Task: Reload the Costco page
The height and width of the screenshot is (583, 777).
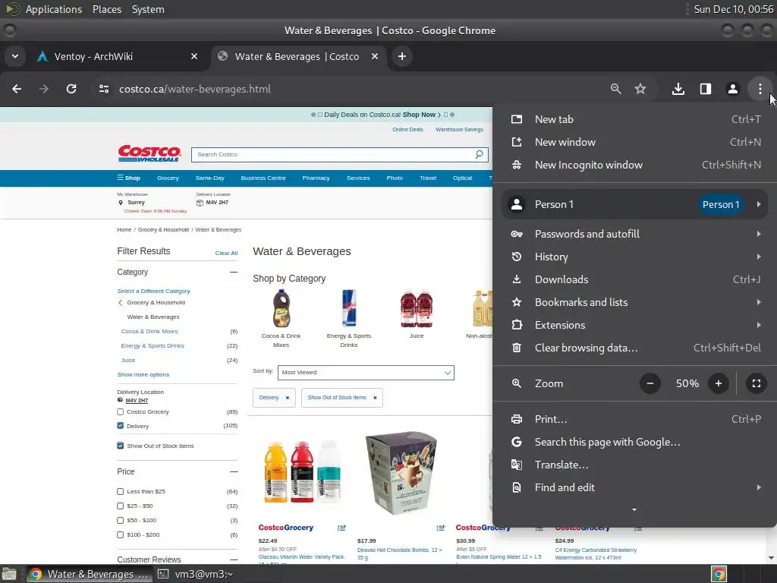Action: click(x=71, y=89)
